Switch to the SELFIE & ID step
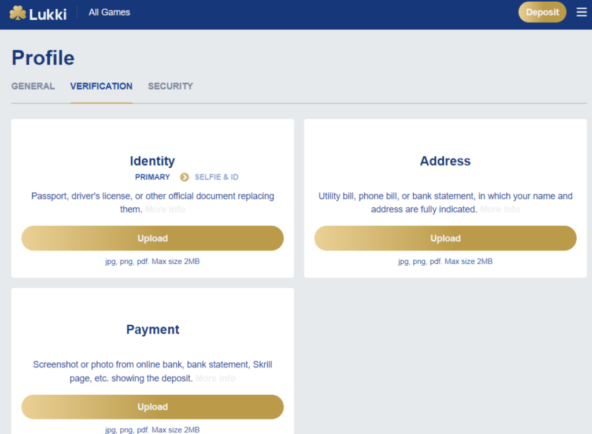Viewport: 592px width, 434px height. [216, 177]
